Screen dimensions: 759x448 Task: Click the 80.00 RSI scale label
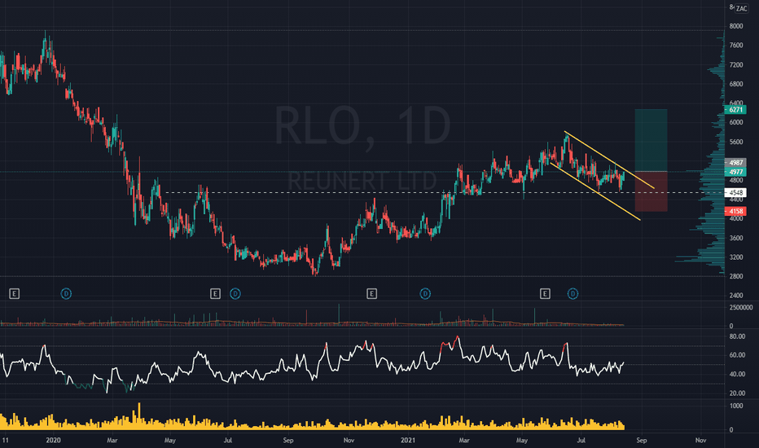pyautogui.click(x=737, y=336)
